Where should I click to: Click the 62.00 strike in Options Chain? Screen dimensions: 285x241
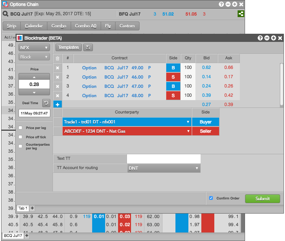coord(153,217)
